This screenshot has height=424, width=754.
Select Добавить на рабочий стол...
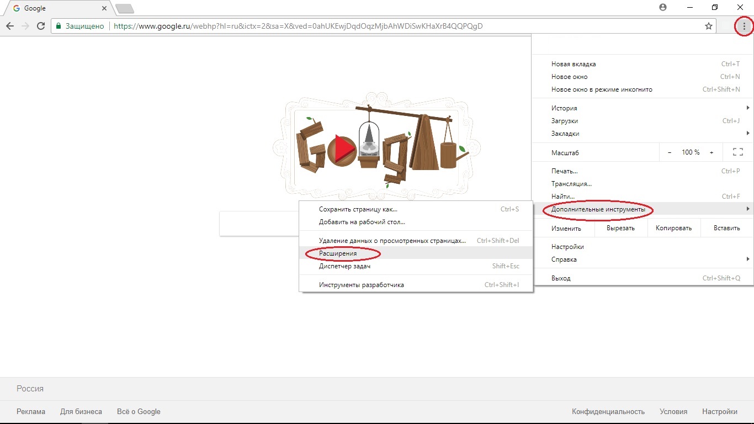416,222
